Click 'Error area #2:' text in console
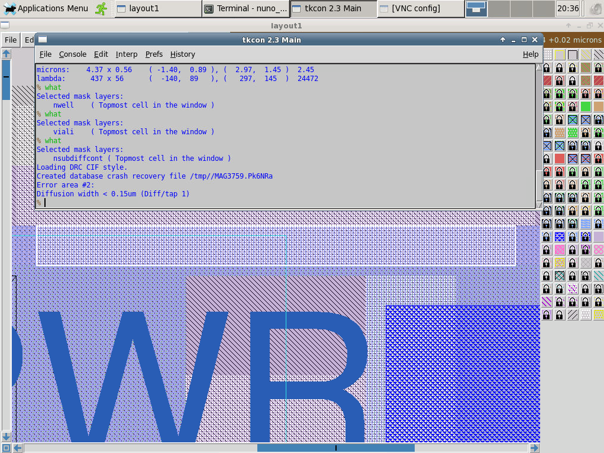Screen dimensions: 604x453 click(x=65, y=185)
